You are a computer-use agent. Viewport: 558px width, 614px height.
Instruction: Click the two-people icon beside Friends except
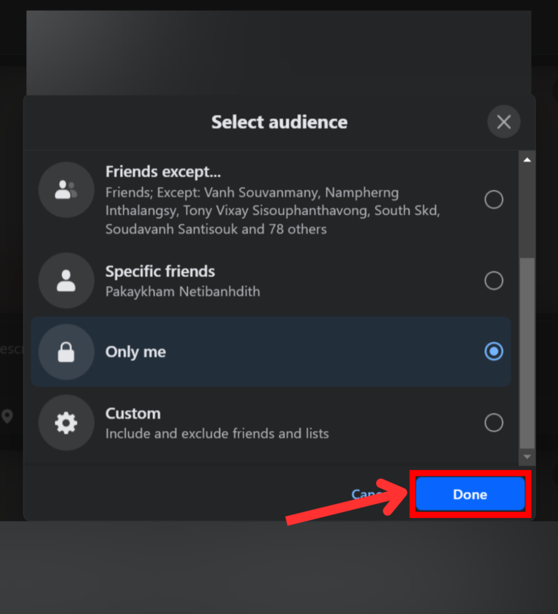66,189
